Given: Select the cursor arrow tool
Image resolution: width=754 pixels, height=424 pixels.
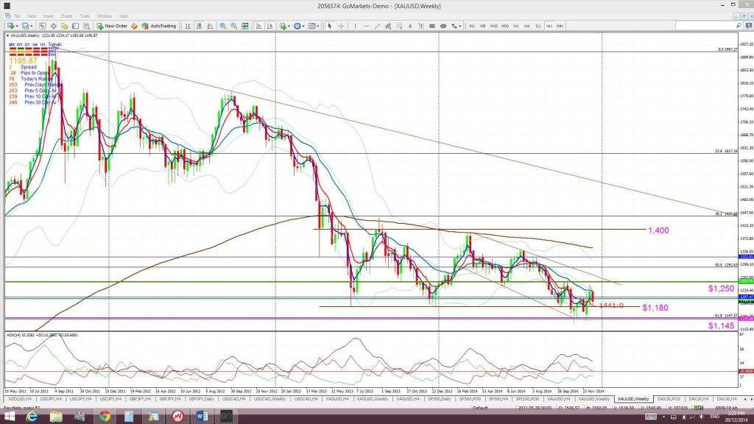Looking at the screenshot, I should tap(330, 26).
